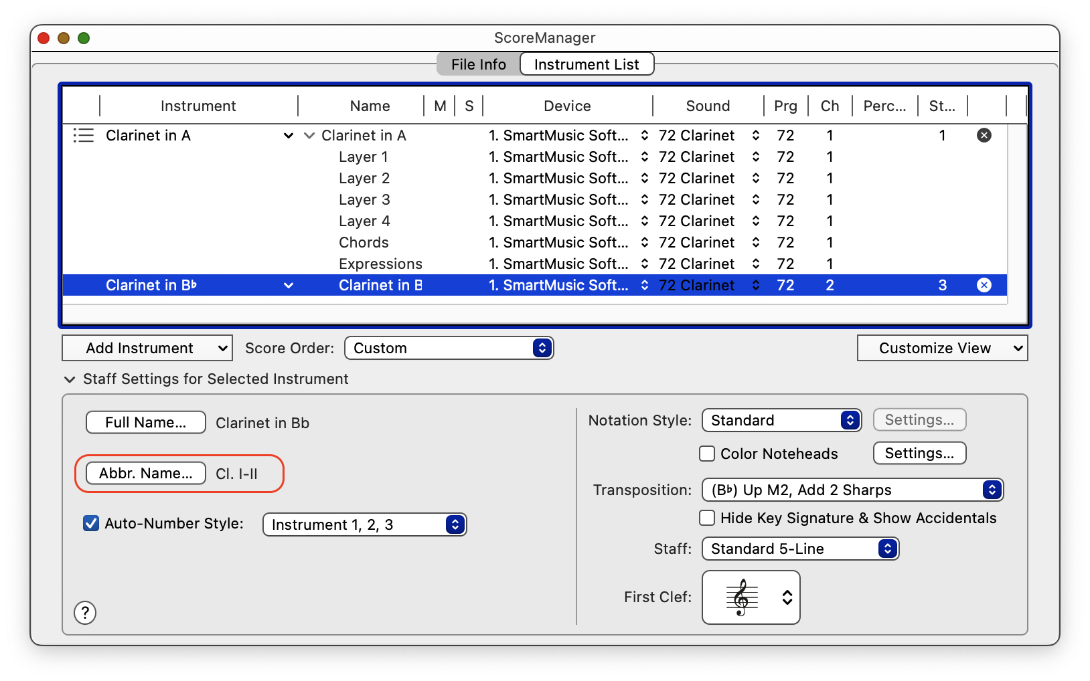Delete the Clarinet in B♭ row using X icon
The width and height of the screenshot is (1090, 681).
point(984,285)
